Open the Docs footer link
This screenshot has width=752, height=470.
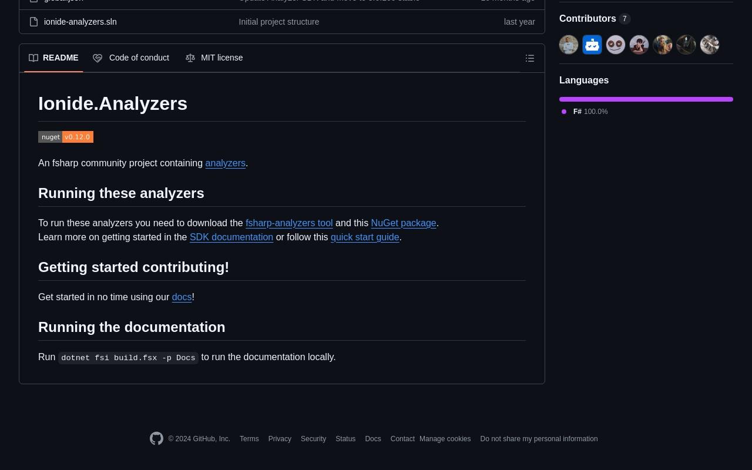coord(373,439)
